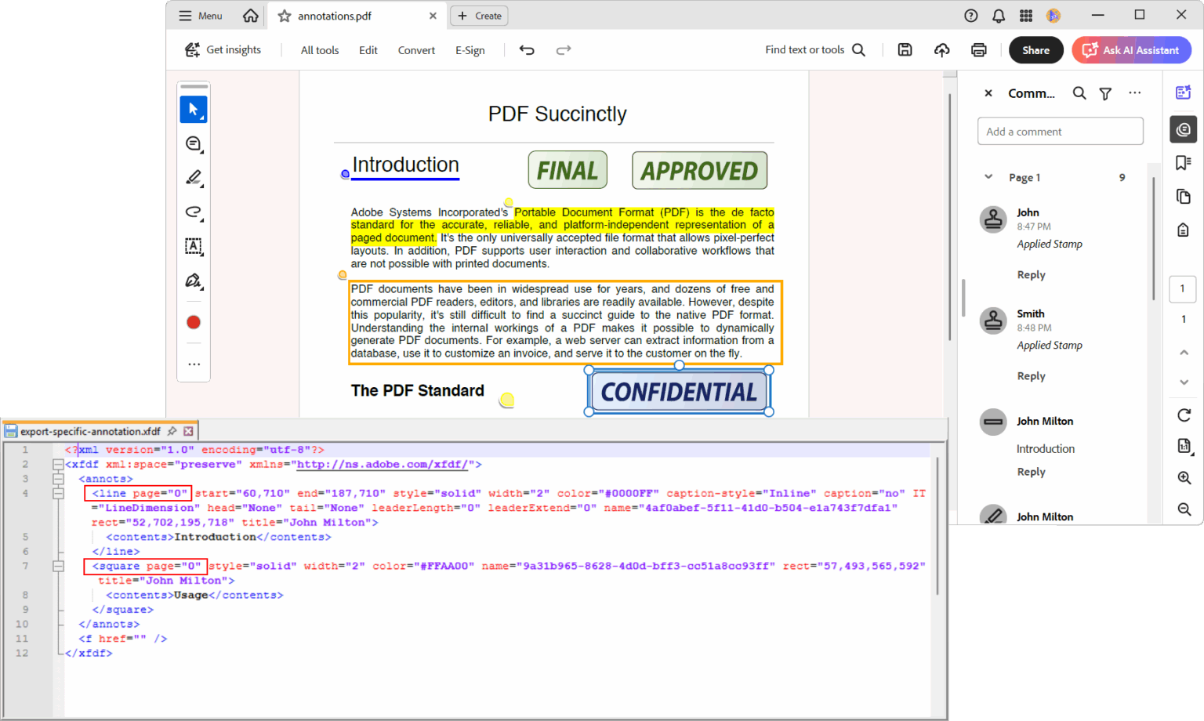Show more tools in left toolbar

click(x=194, y=364)
